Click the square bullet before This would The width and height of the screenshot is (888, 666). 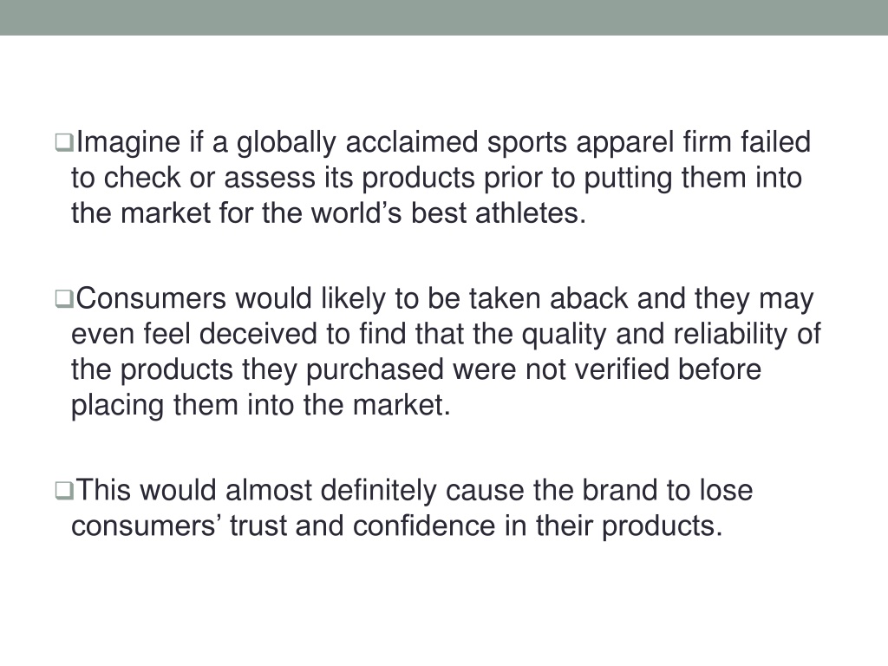64,491
